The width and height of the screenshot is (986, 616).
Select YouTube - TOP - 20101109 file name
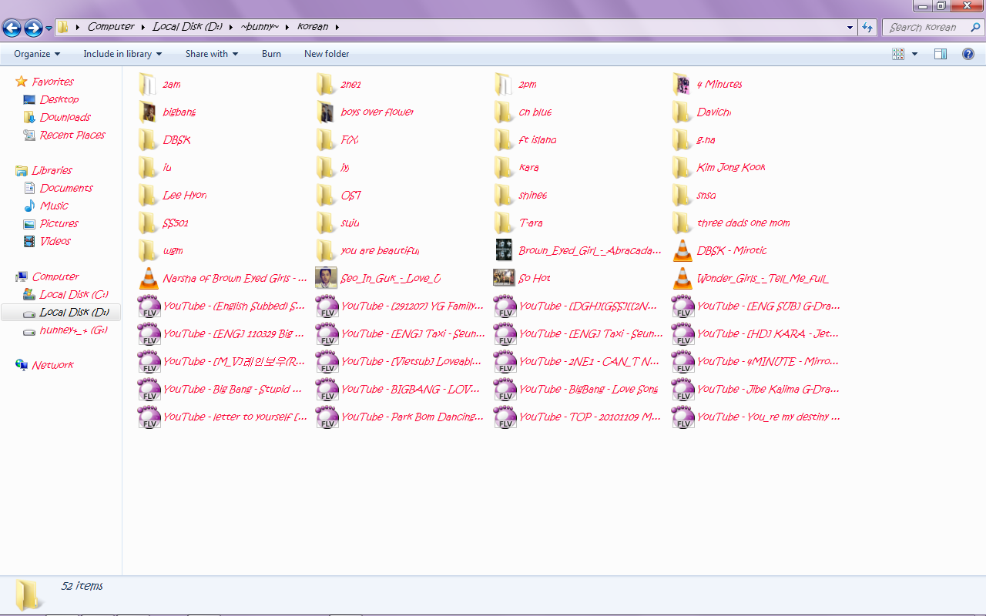(x=590, y=417)
